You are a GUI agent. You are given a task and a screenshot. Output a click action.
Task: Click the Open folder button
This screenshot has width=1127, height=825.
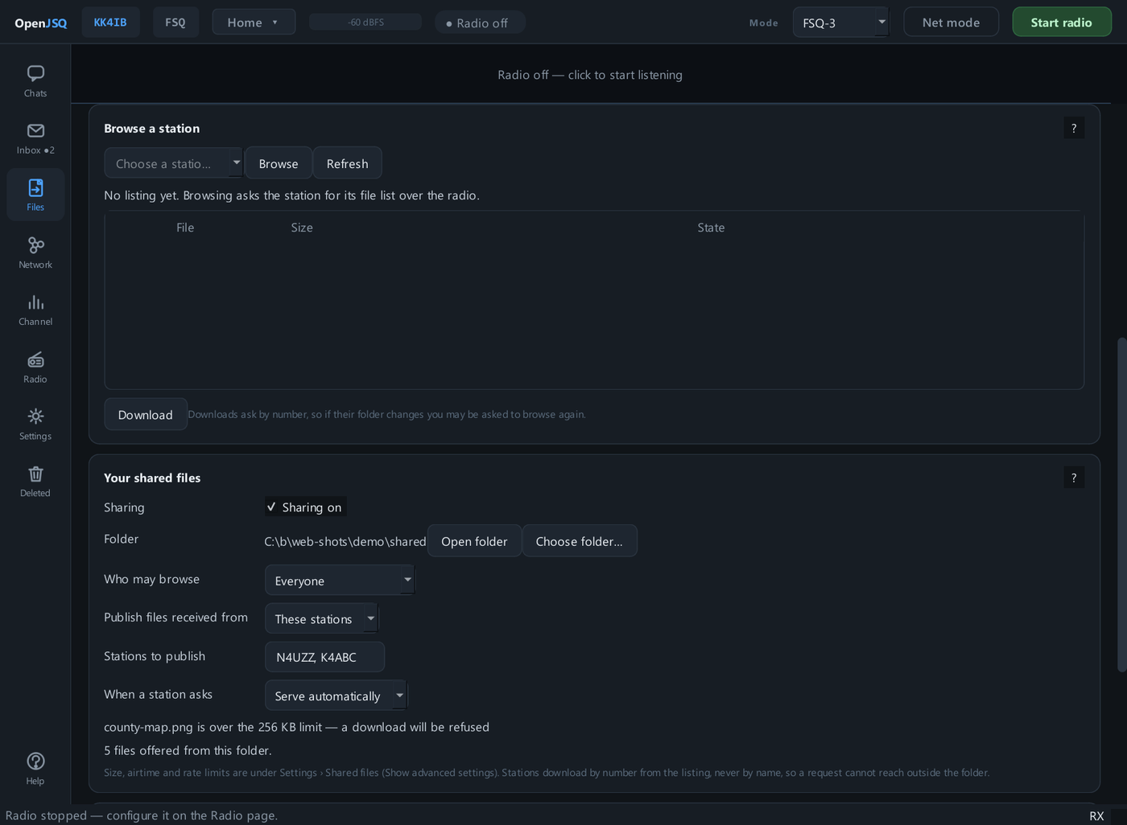click(474, 541)
